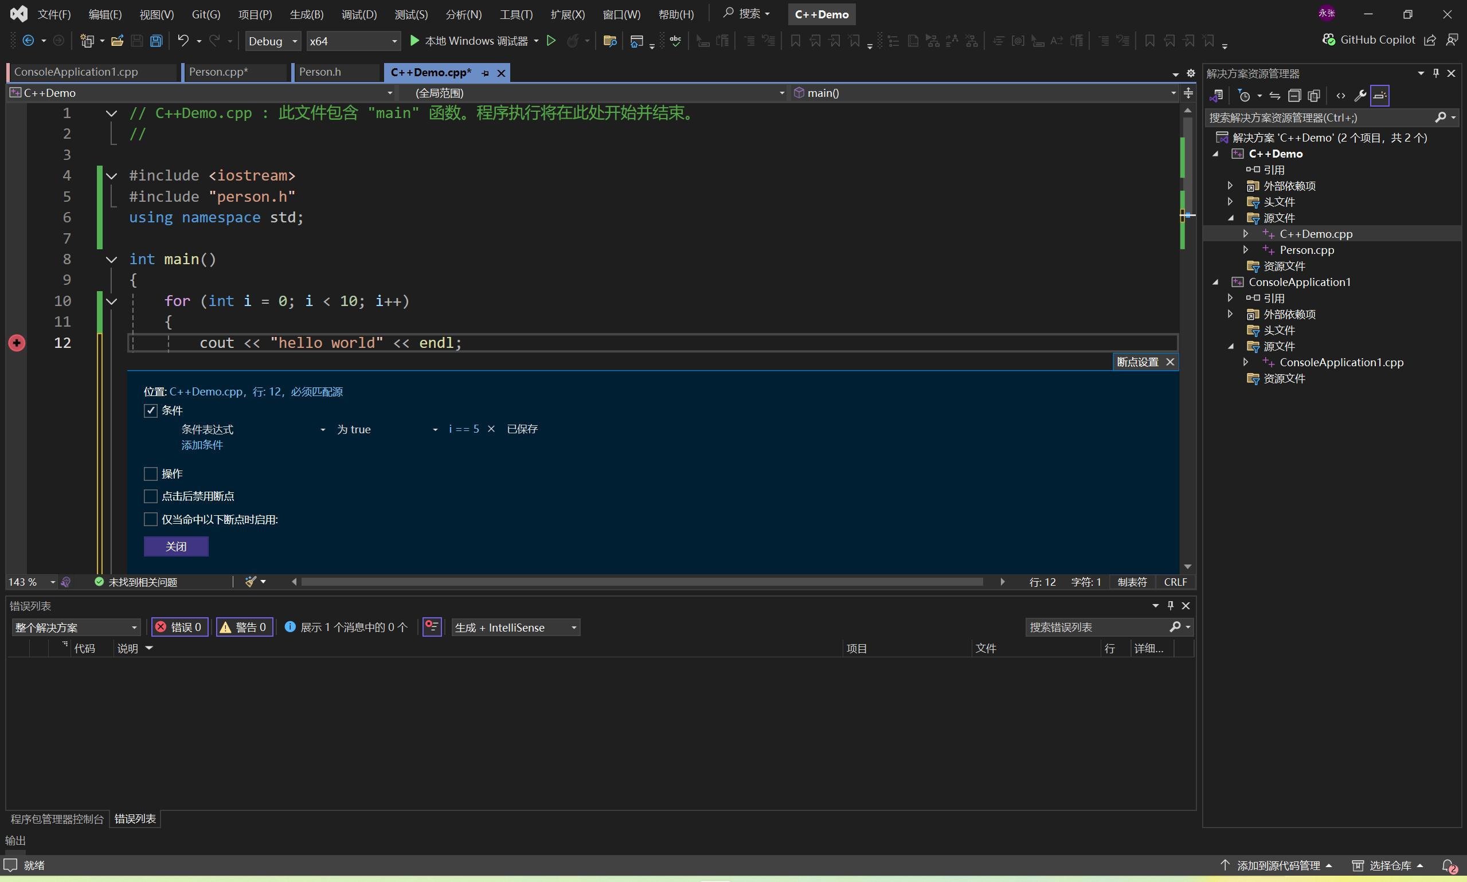
Task: Click the 关闭 button
Action: tap(176, 546)
